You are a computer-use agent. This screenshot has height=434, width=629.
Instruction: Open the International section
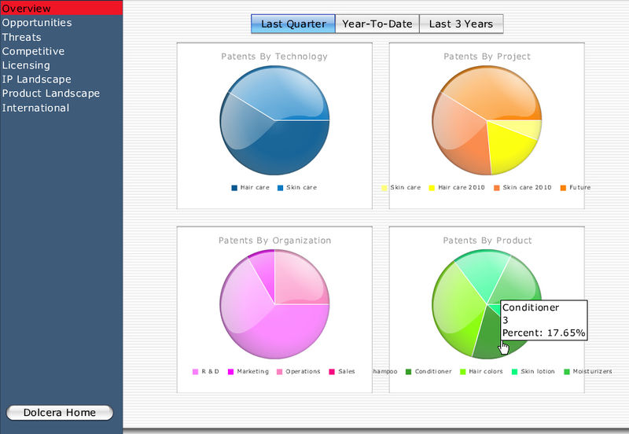pyautogui.click(x=36, y=108)
